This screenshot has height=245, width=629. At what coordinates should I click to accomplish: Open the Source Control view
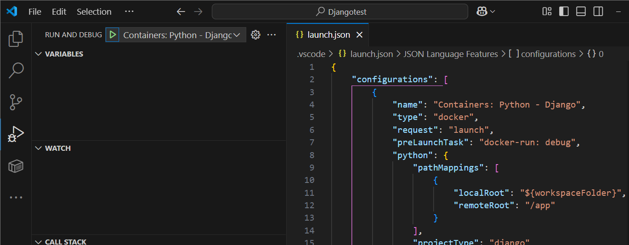click(x=16, y=102)
